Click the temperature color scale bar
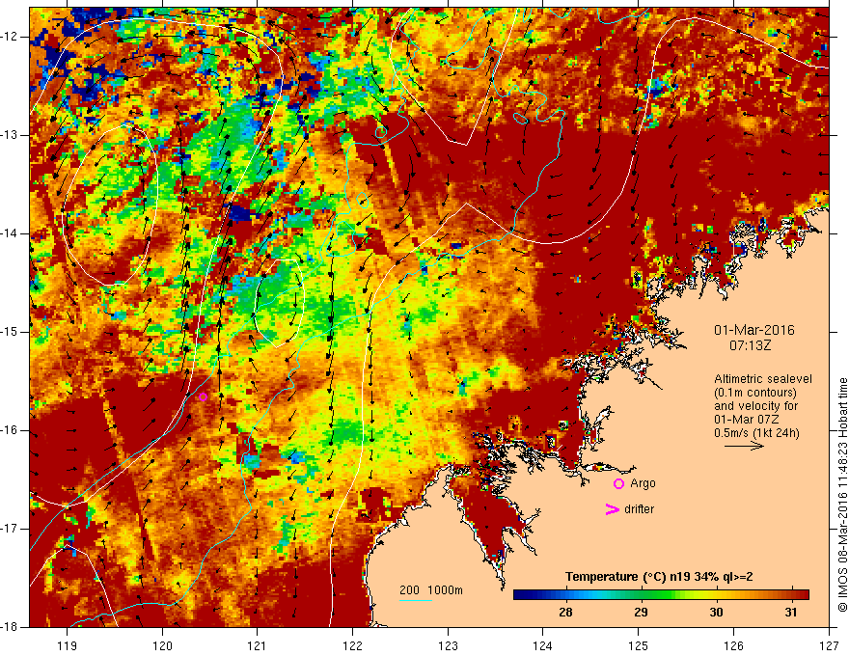 [661, 595]
